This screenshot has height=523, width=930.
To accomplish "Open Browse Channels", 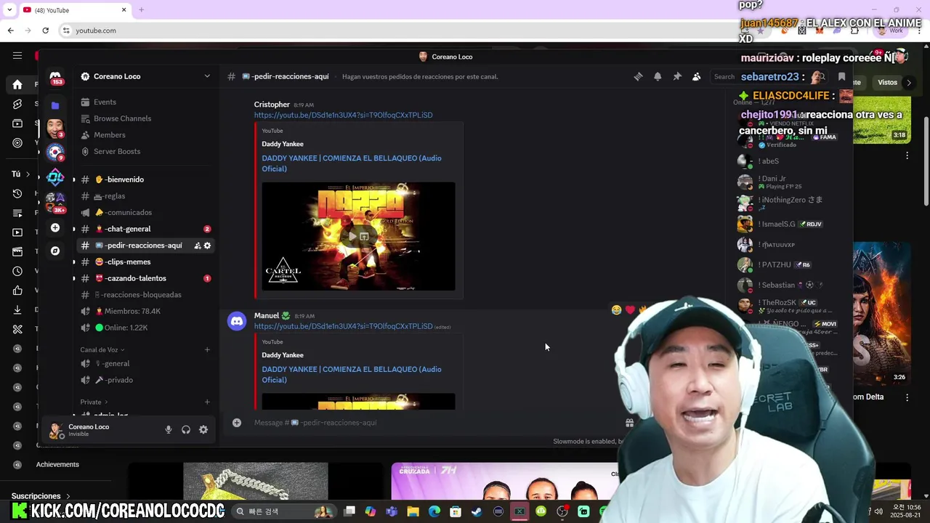I will tap(145, 118).
